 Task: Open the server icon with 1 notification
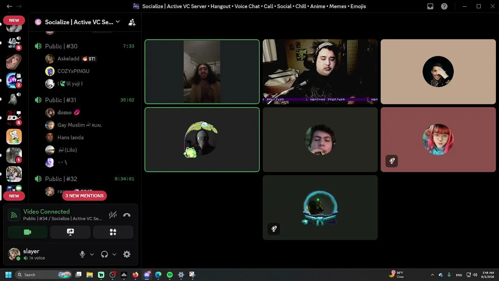14,155
